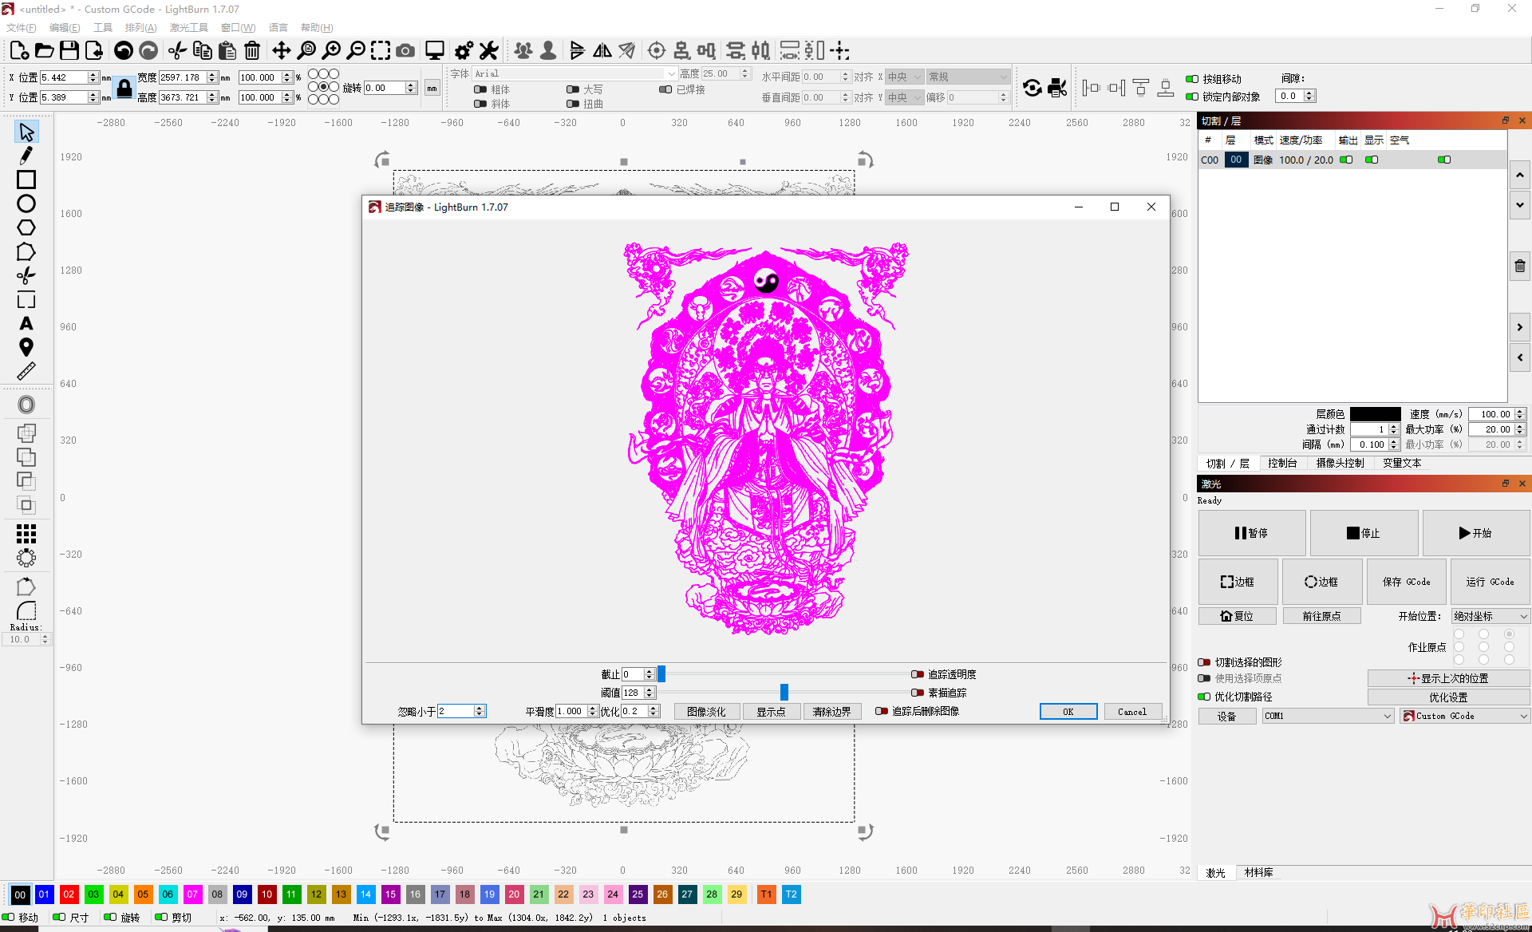Increase the Threshold value stepper
Viewport: 1532px width, 932px height.
pyautogui.click(x=650, y=689)
